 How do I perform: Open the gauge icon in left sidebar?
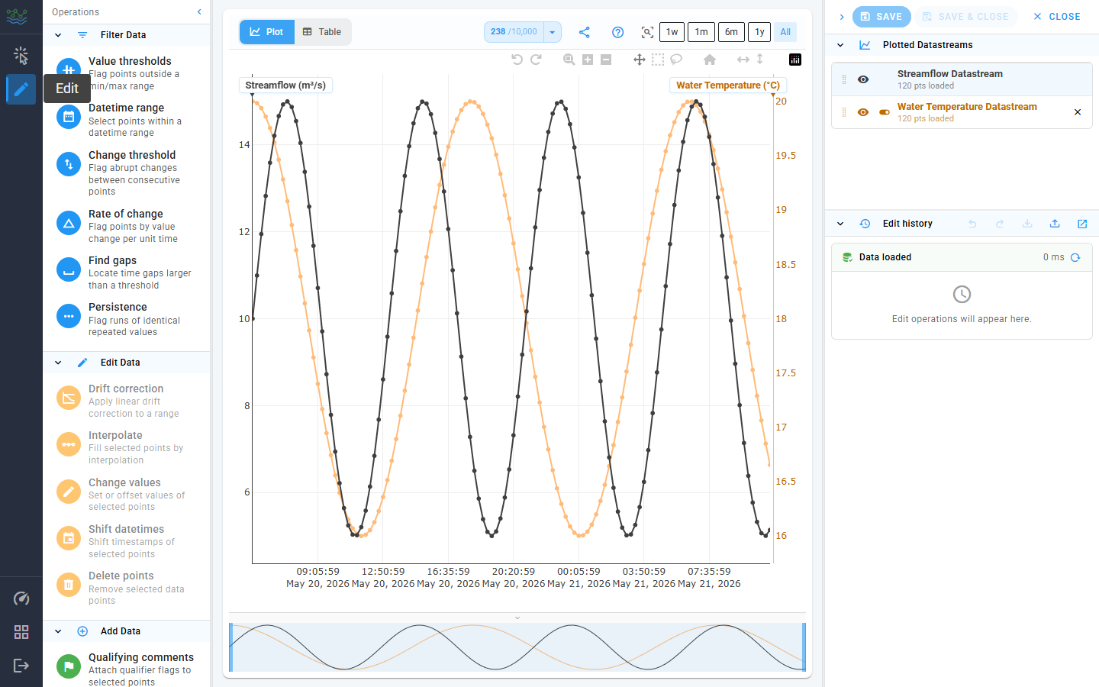point(21,598)
